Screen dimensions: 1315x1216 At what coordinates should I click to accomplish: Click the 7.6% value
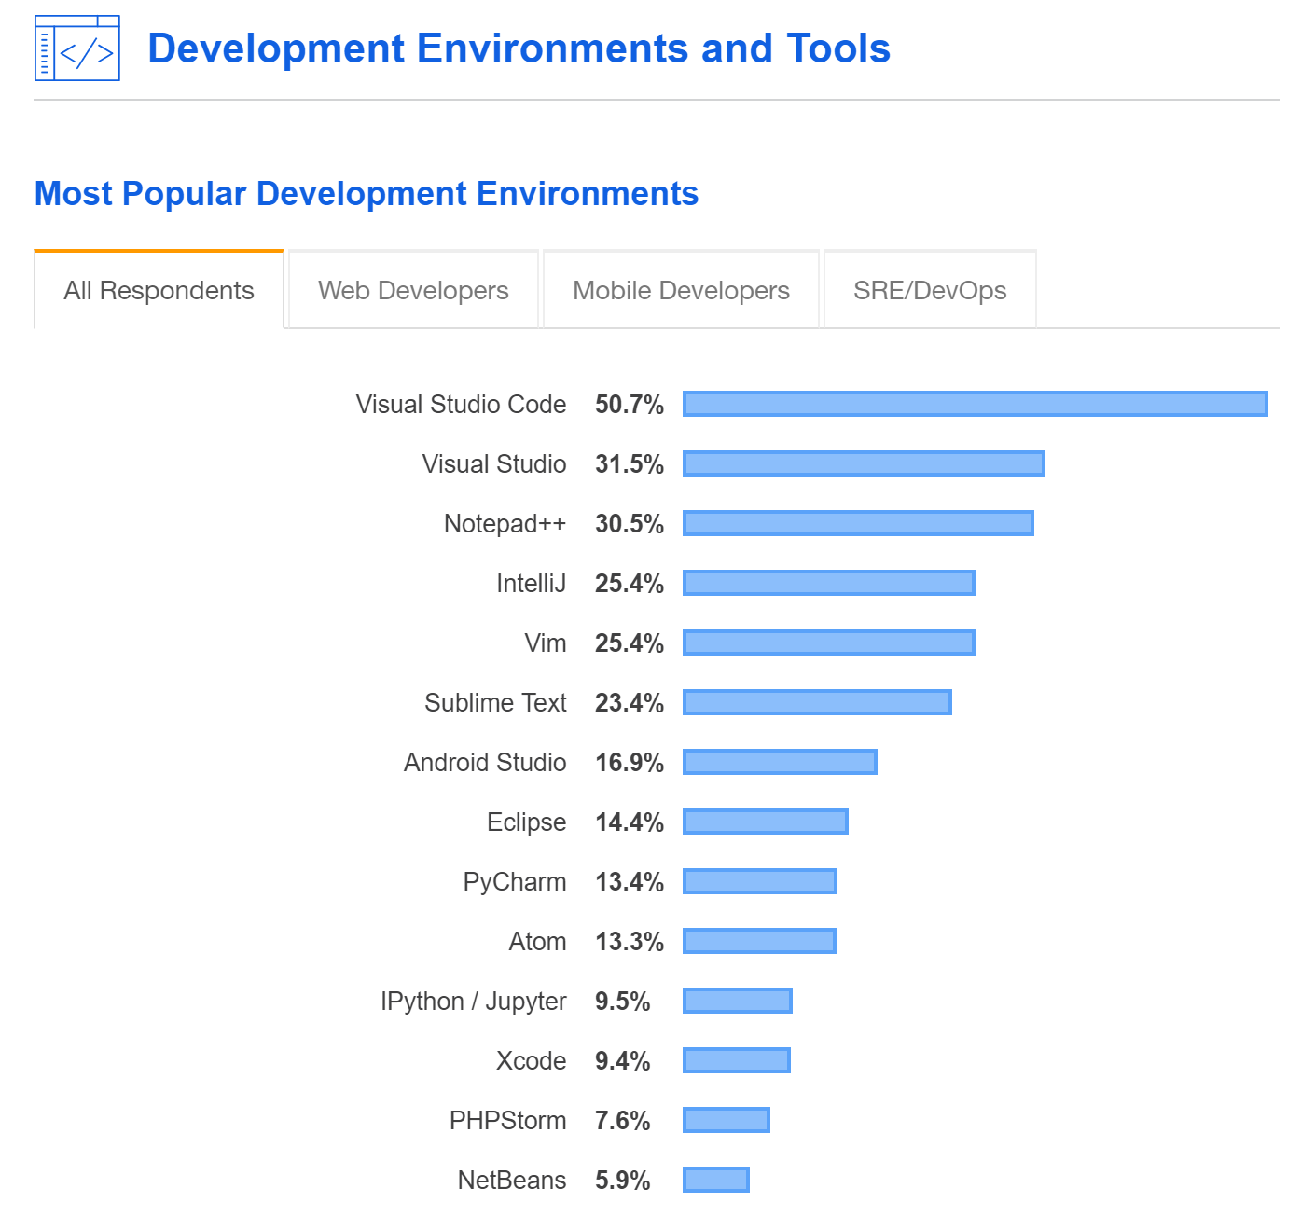click(622, 1120)
